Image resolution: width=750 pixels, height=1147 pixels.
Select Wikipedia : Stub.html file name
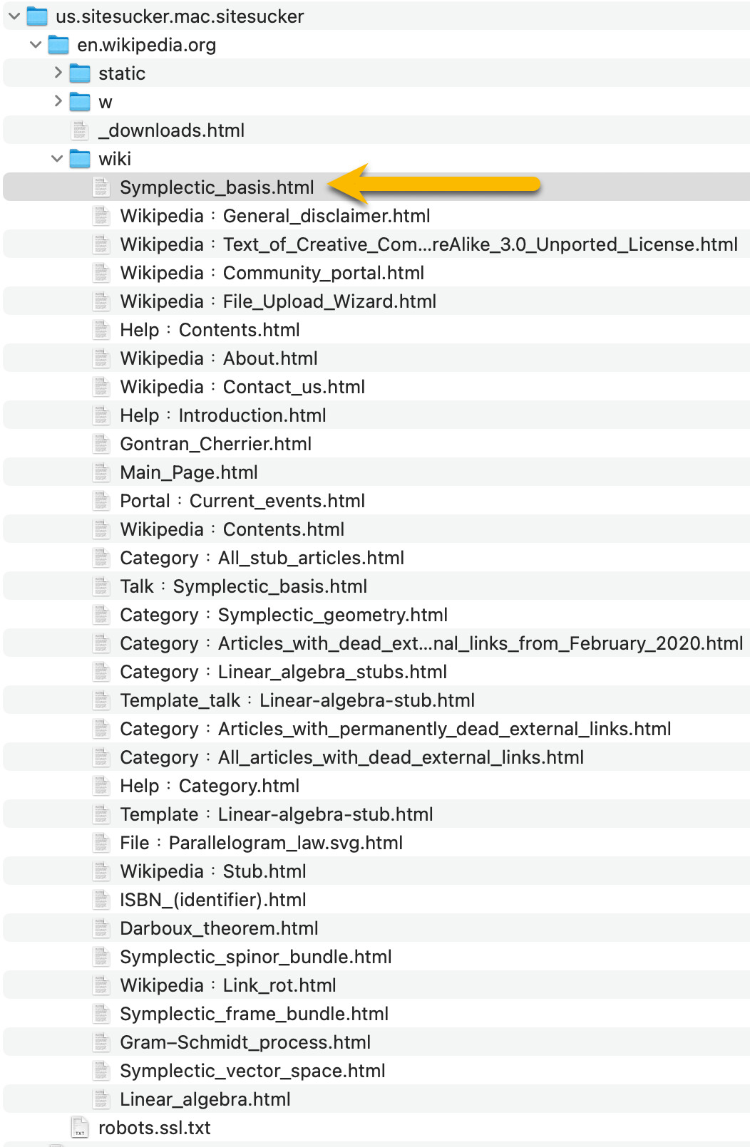(213, 871)
